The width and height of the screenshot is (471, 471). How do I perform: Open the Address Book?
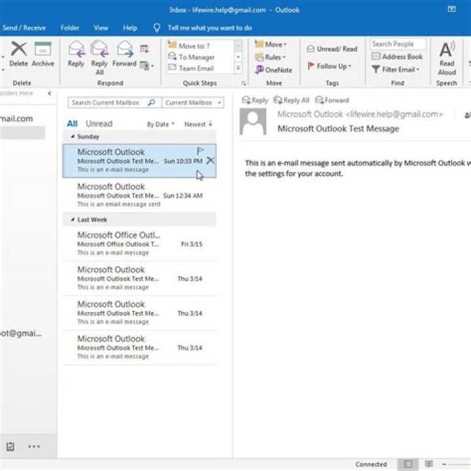pyautogui.click(x=397, y=56)
